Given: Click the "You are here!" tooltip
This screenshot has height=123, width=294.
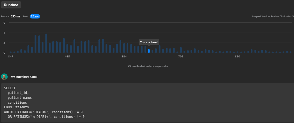Looking at the screenshot, I should click(149, 42).
